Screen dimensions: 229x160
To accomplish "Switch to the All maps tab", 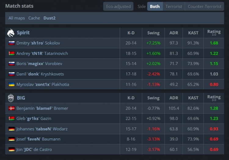I will click(17, 18).
